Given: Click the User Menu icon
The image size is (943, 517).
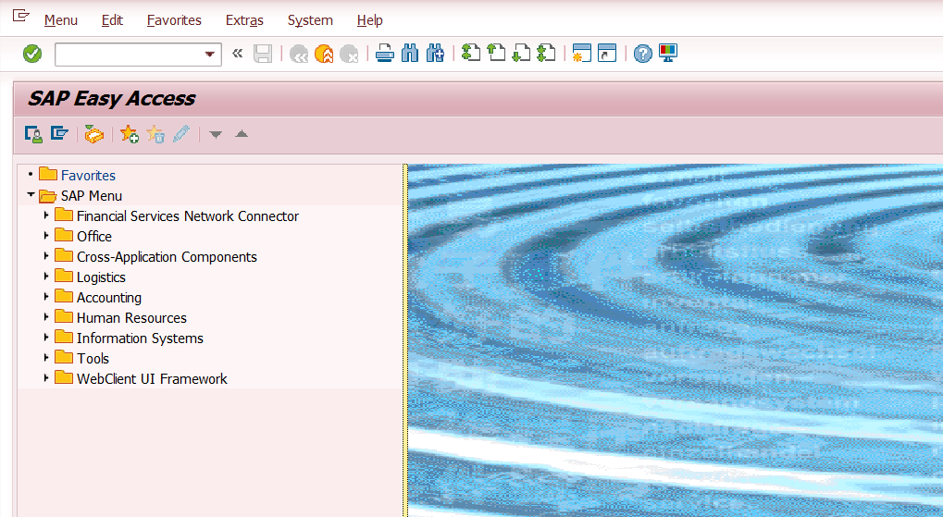Looking at the screenshot, I should 33,135.
